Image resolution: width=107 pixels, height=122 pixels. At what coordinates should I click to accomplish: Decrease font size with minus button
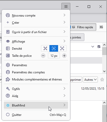(x=43, y=56)
